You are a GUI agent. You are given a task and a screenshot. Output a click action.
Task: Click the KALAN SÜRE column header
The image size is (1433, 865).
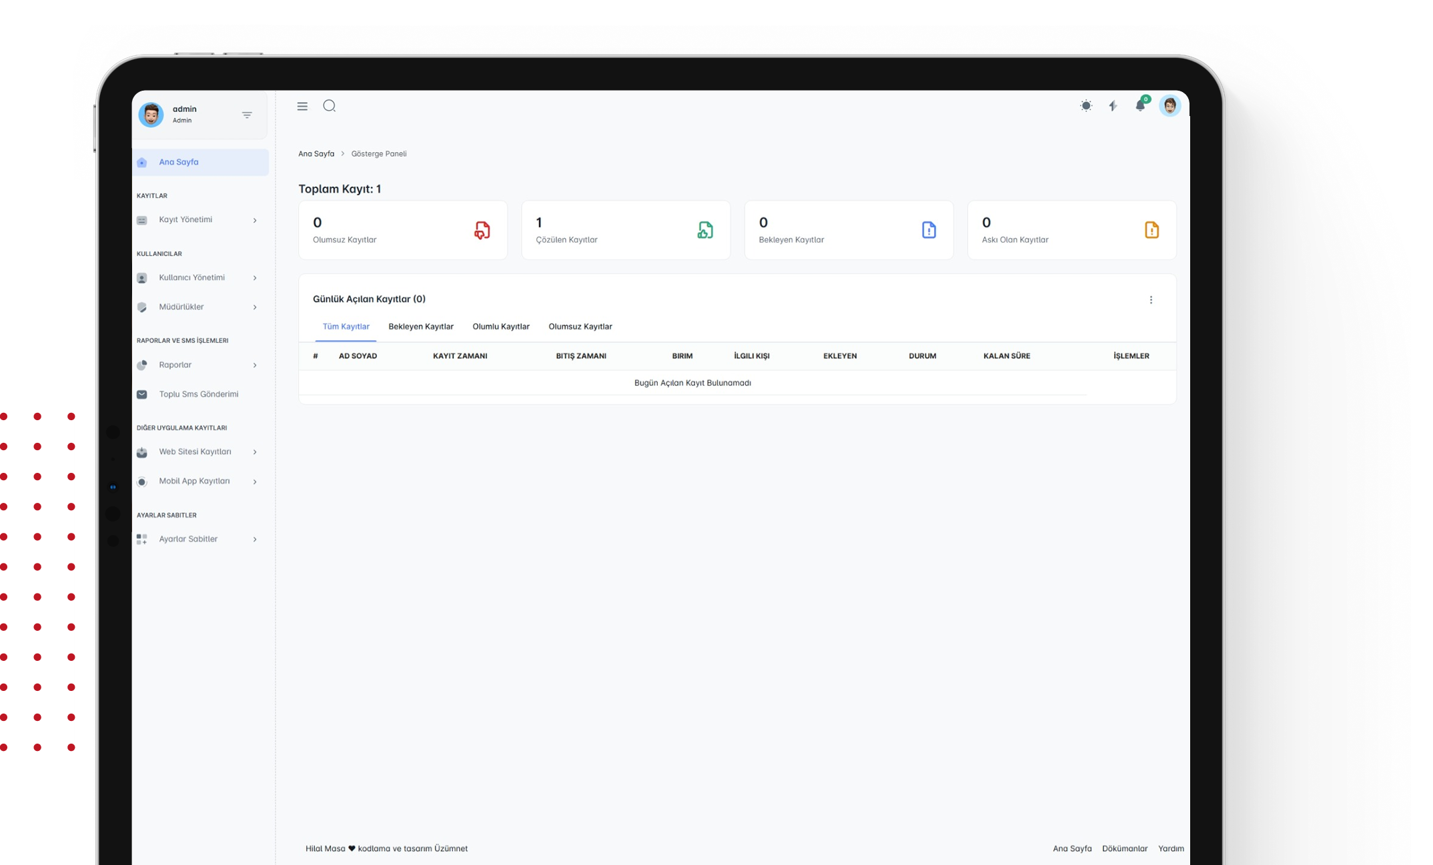pos(1007,356)
